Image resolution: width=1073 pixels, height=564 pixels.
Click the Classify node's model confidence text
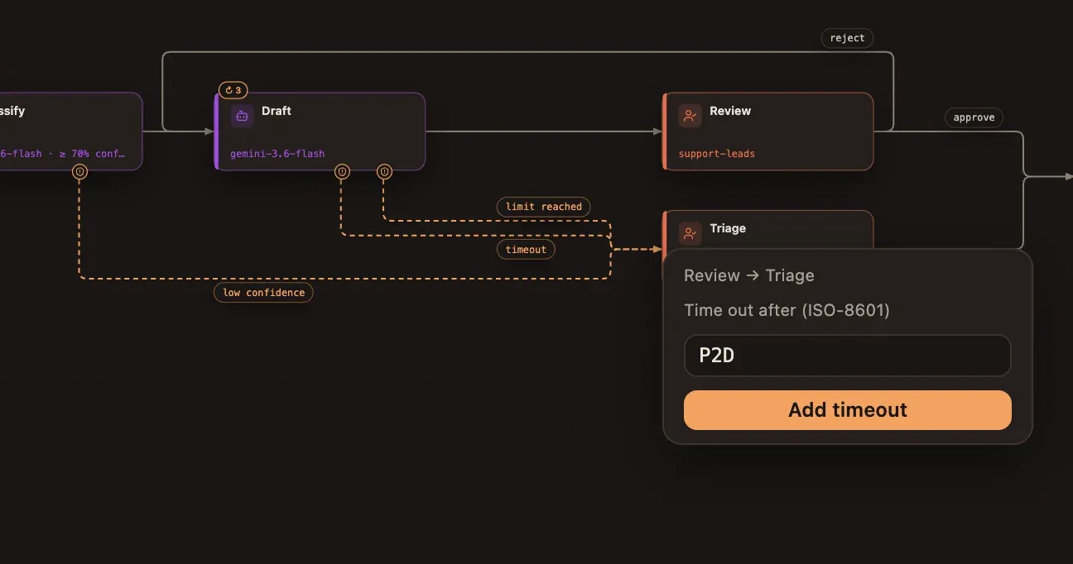[x=63, y=154]
